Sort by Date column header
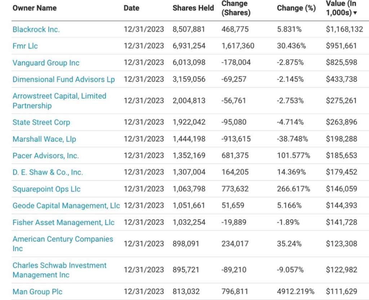369x300 pixels. pos(132,8)
